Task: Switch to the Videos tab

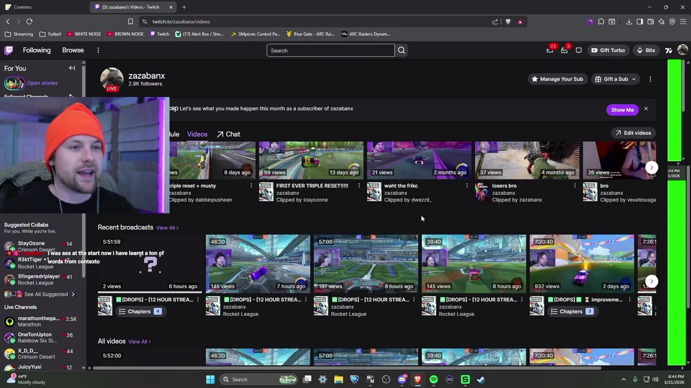Action: 197,134
